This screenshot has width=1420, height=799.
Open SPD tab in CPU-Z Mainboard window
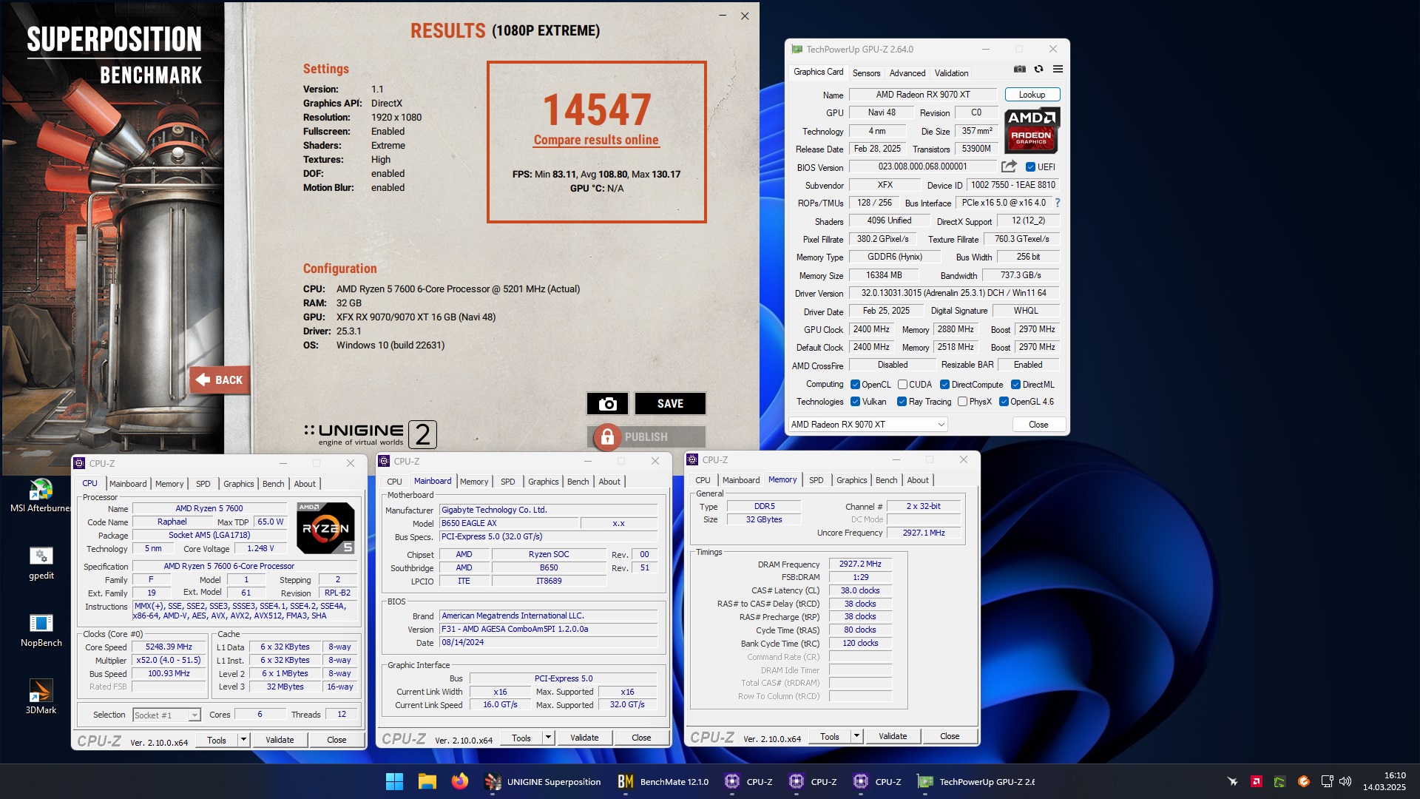tap(507, 482)
